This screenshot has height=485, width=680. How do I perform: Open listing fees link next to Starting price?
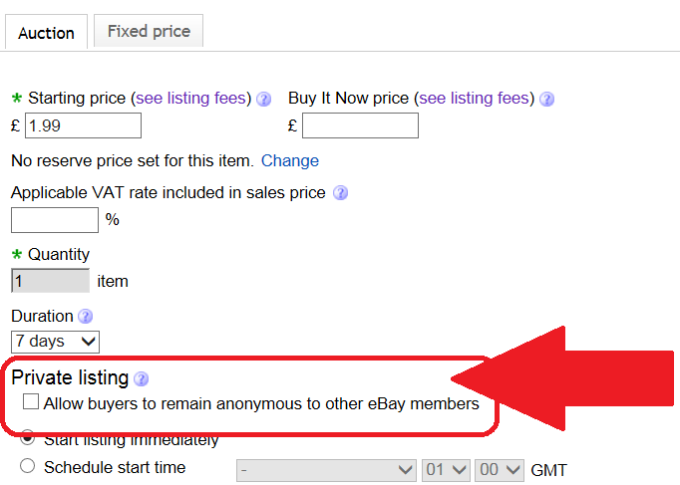(x=192, y=99)
